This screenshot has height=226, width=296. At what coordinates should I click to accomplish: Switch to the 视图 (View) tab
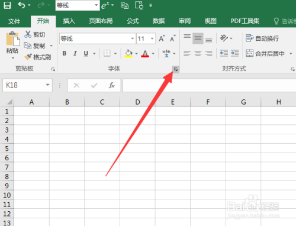[211, 21]
